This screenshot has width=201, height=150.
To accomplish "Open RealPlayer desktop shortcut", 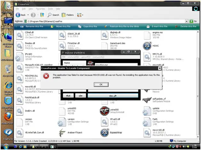I will [8, 135].
